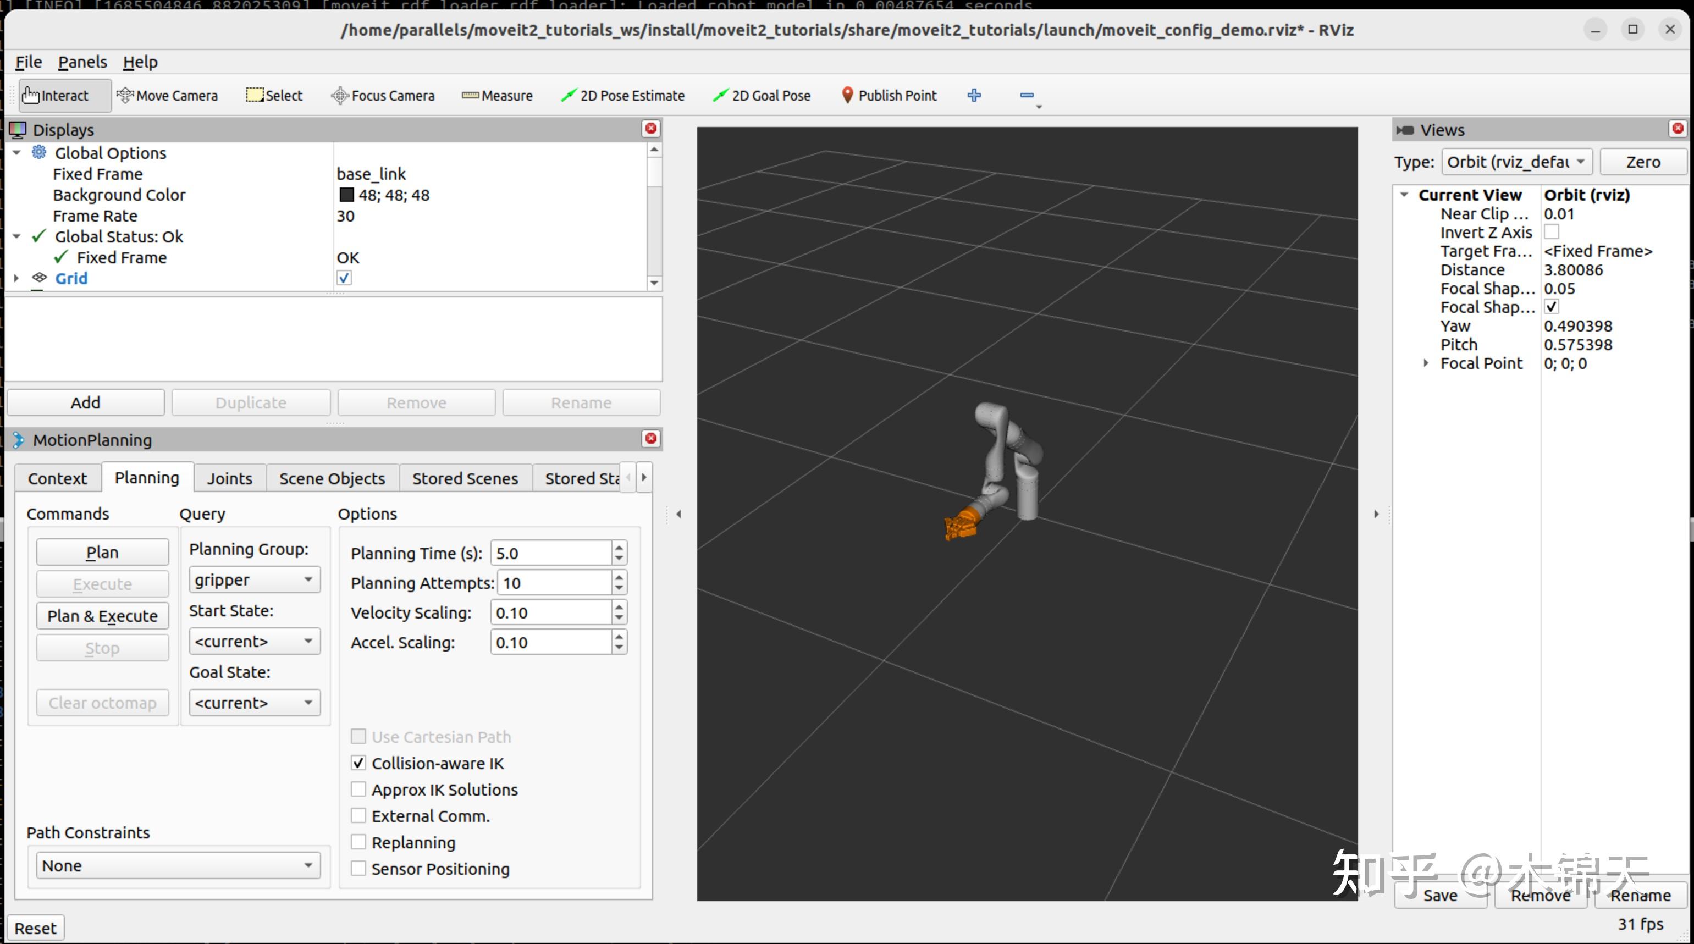Select the 2D Goal Pose tool
Viewport: 1694px width, 944px height.
762,95
